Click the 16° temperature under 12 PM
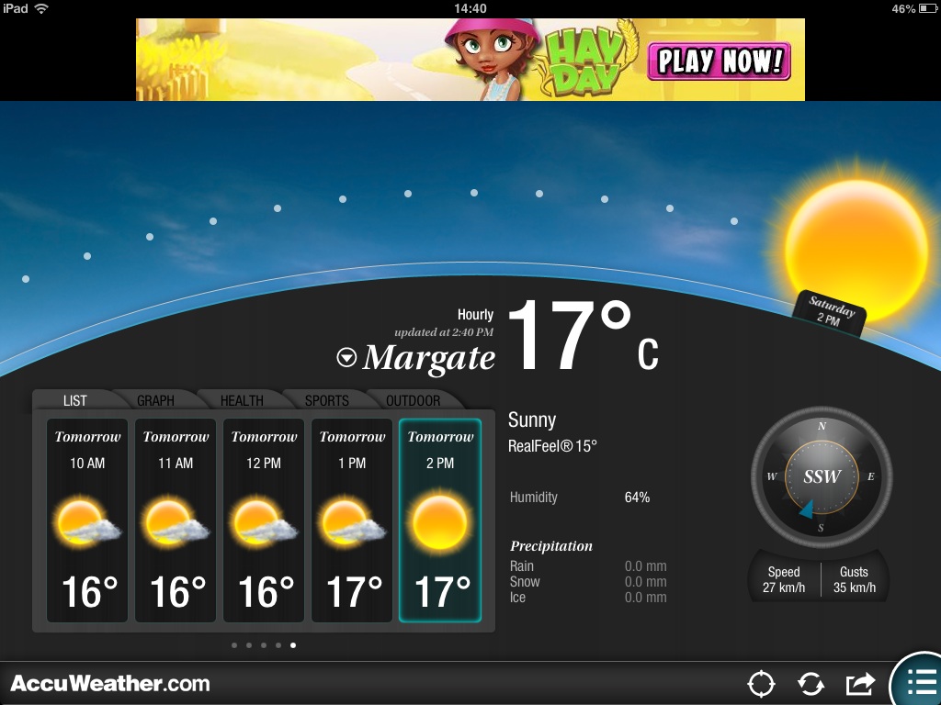941x705 pixels. coord(266,592)
